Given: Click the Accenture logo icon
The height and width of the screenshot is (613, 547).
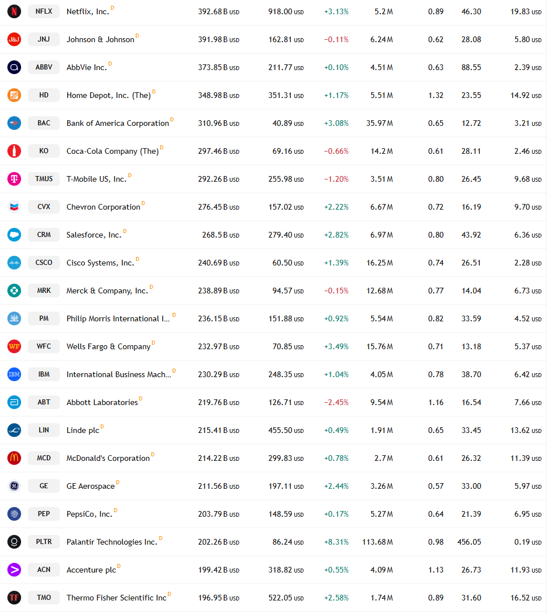Looking at the screenshot, I should [x=14, y=570].
